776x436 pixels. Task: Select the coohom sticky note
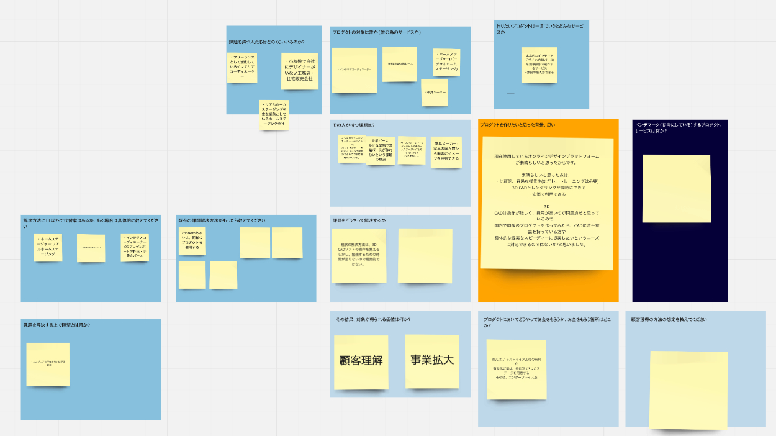tap(192, 241)
